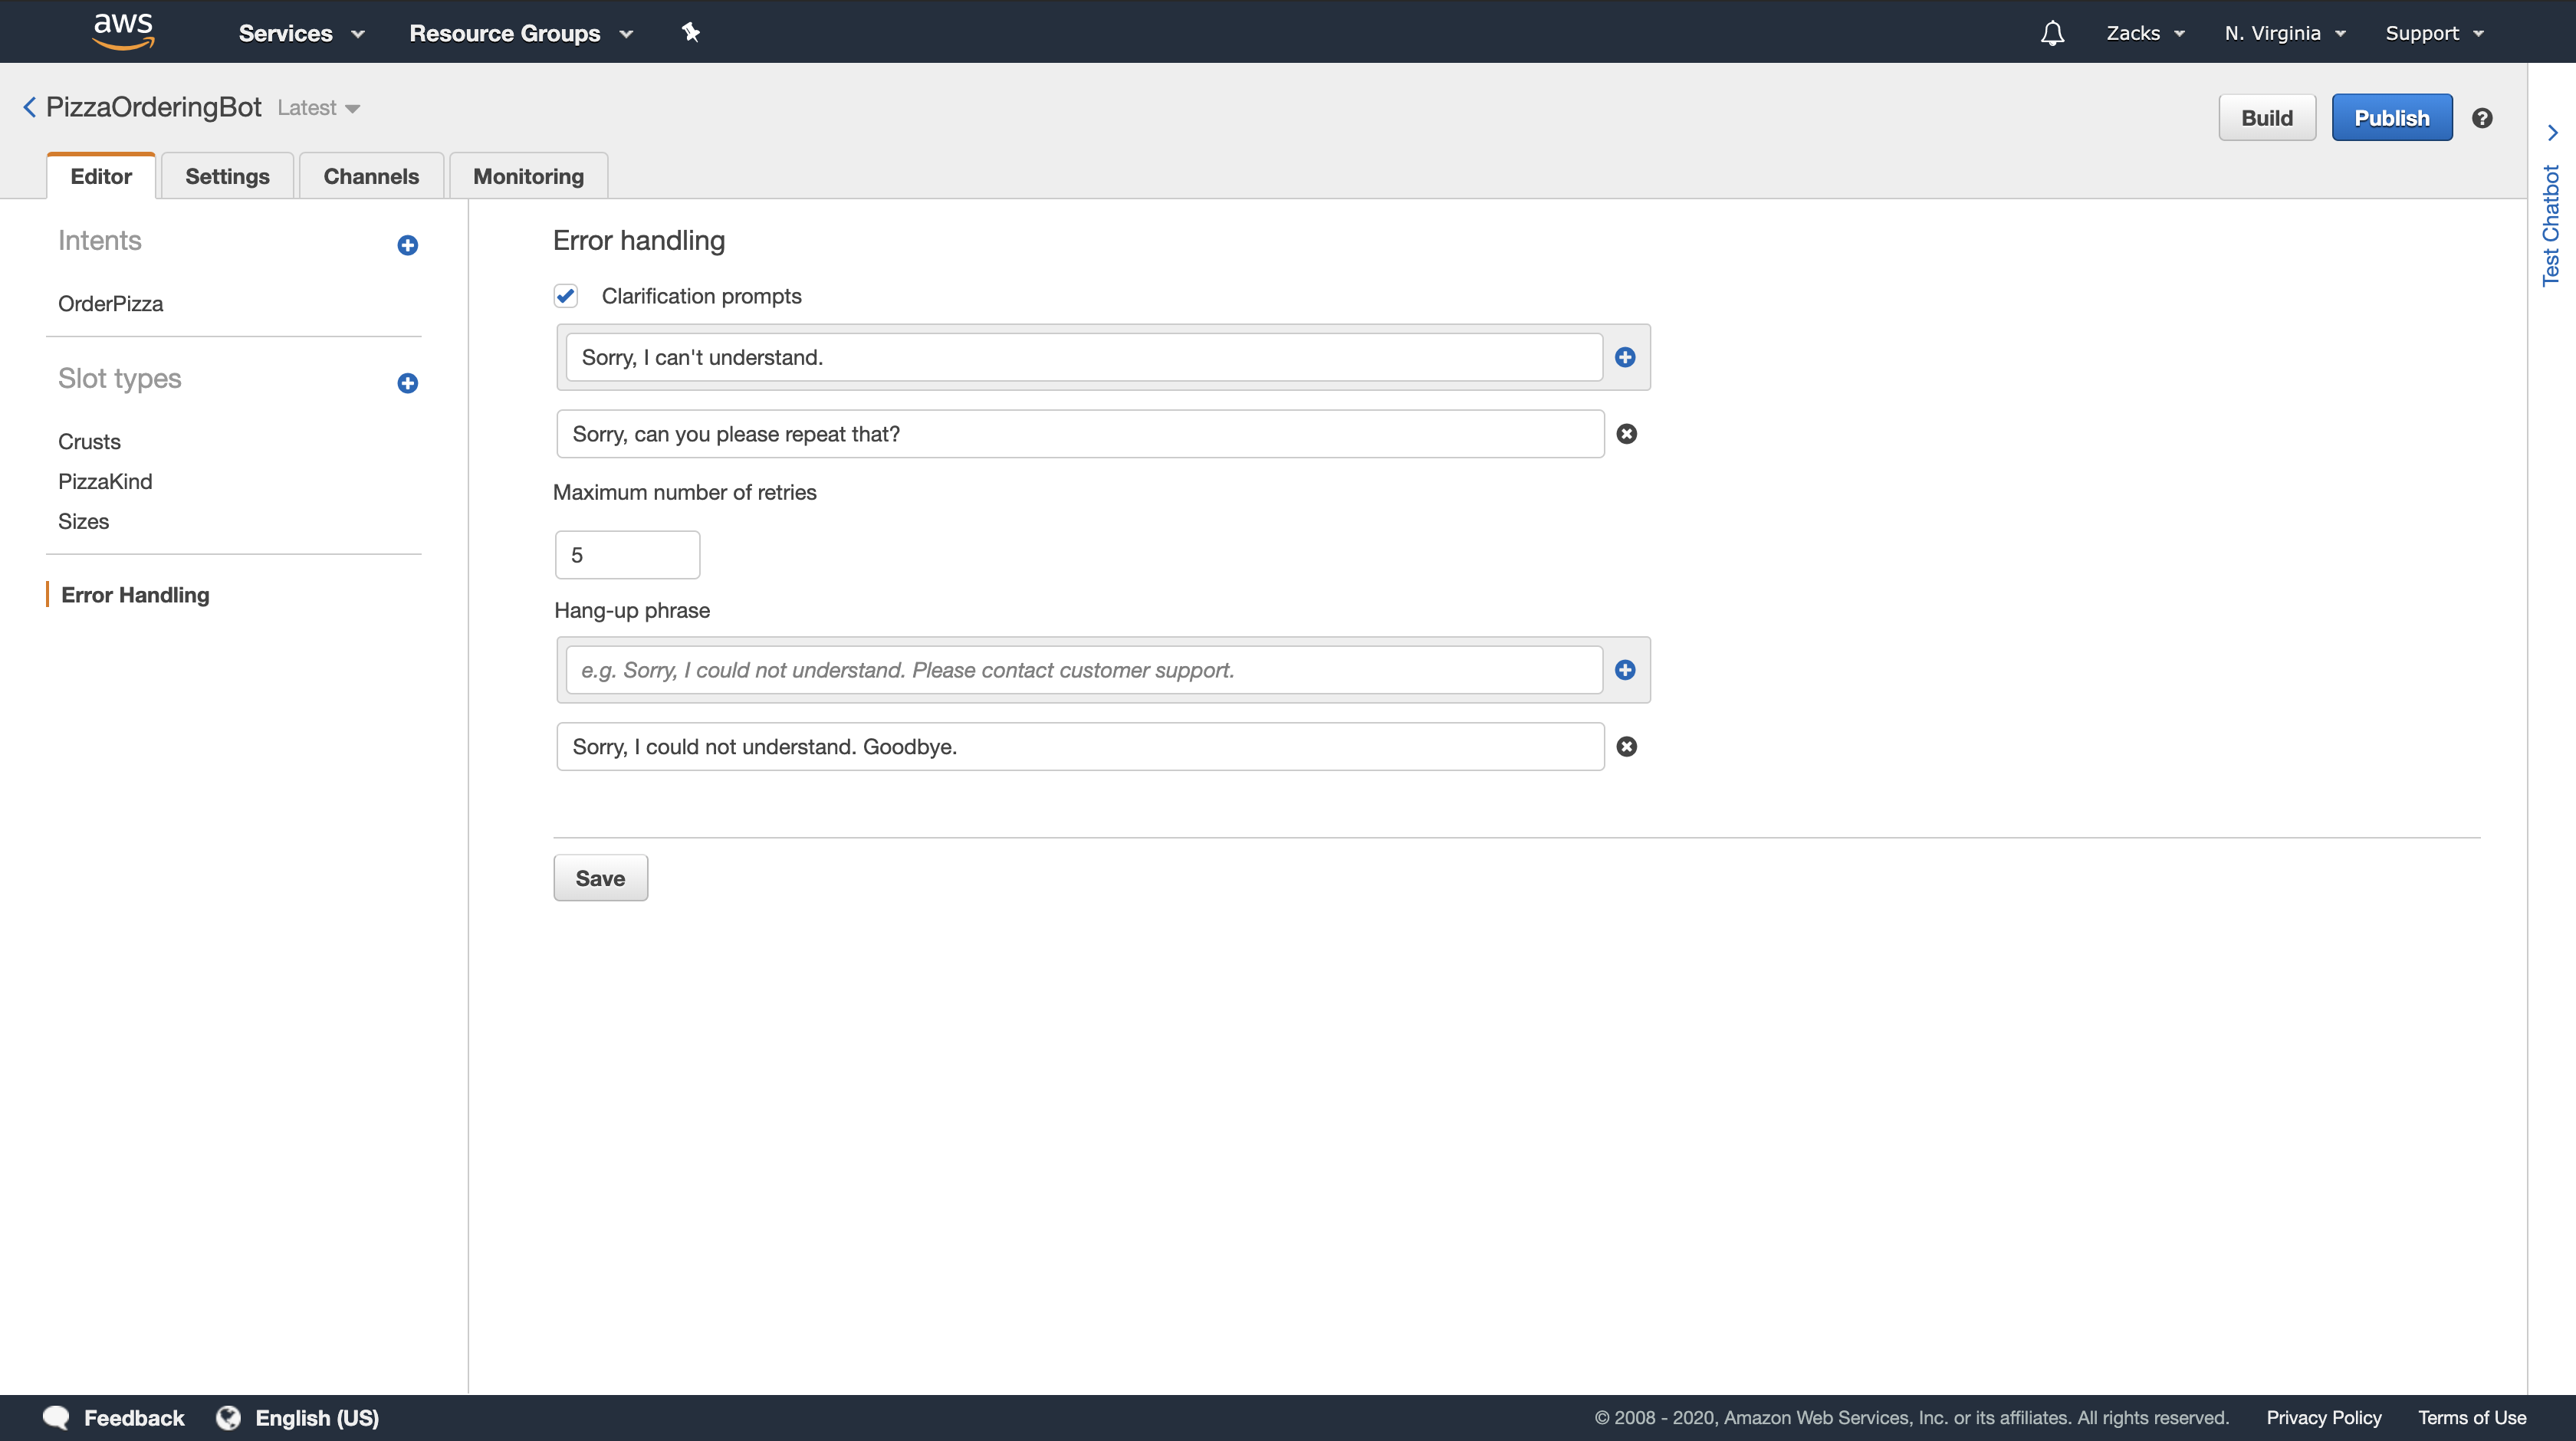Click the pin shortcut icon in navbar
Viewport: 2576px width, 1441px height.
click(690, 33)
